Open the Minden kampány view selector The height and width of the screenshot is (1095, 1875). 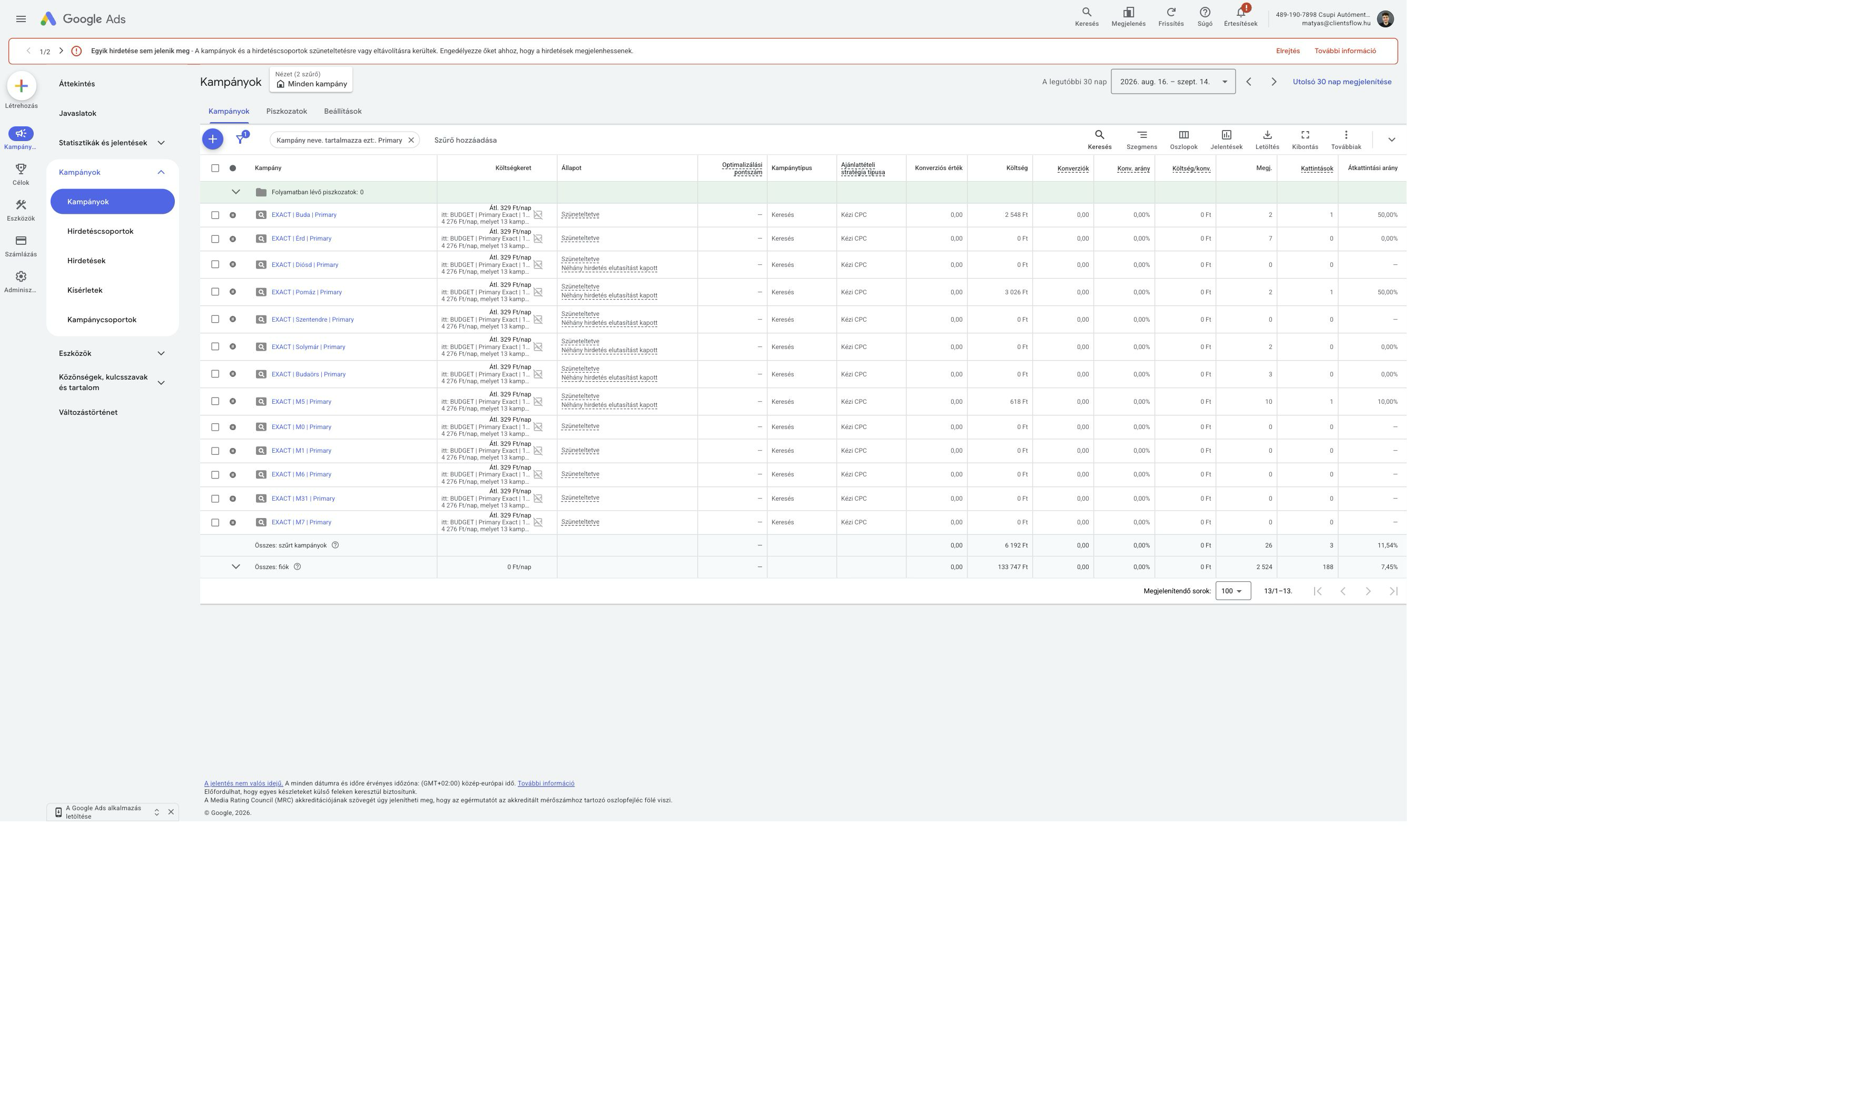point(311,79)
